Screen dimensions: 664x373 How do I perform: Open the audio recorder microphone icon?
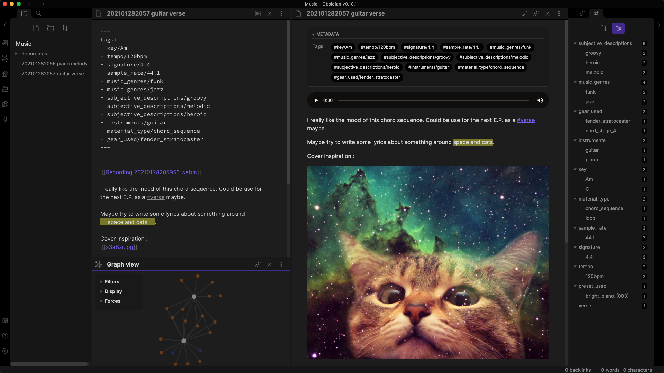pyautogui.click(x=5, y=119)
